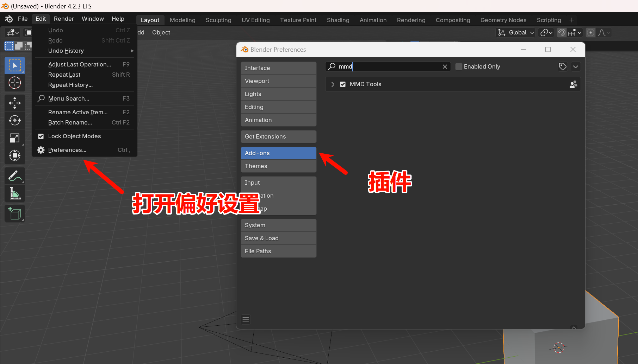Open the Help menu
The width and height of the screenshot is (638, 364).
[x=118, y=19]
